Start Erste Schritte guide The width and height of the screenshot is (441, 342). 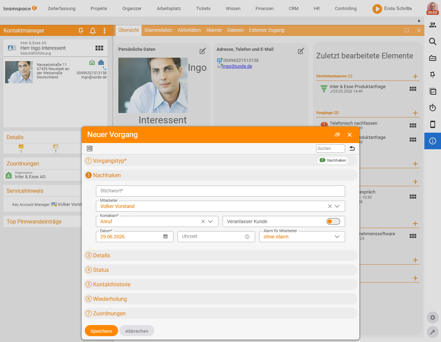pyautogui.click(x=392, y=9)
